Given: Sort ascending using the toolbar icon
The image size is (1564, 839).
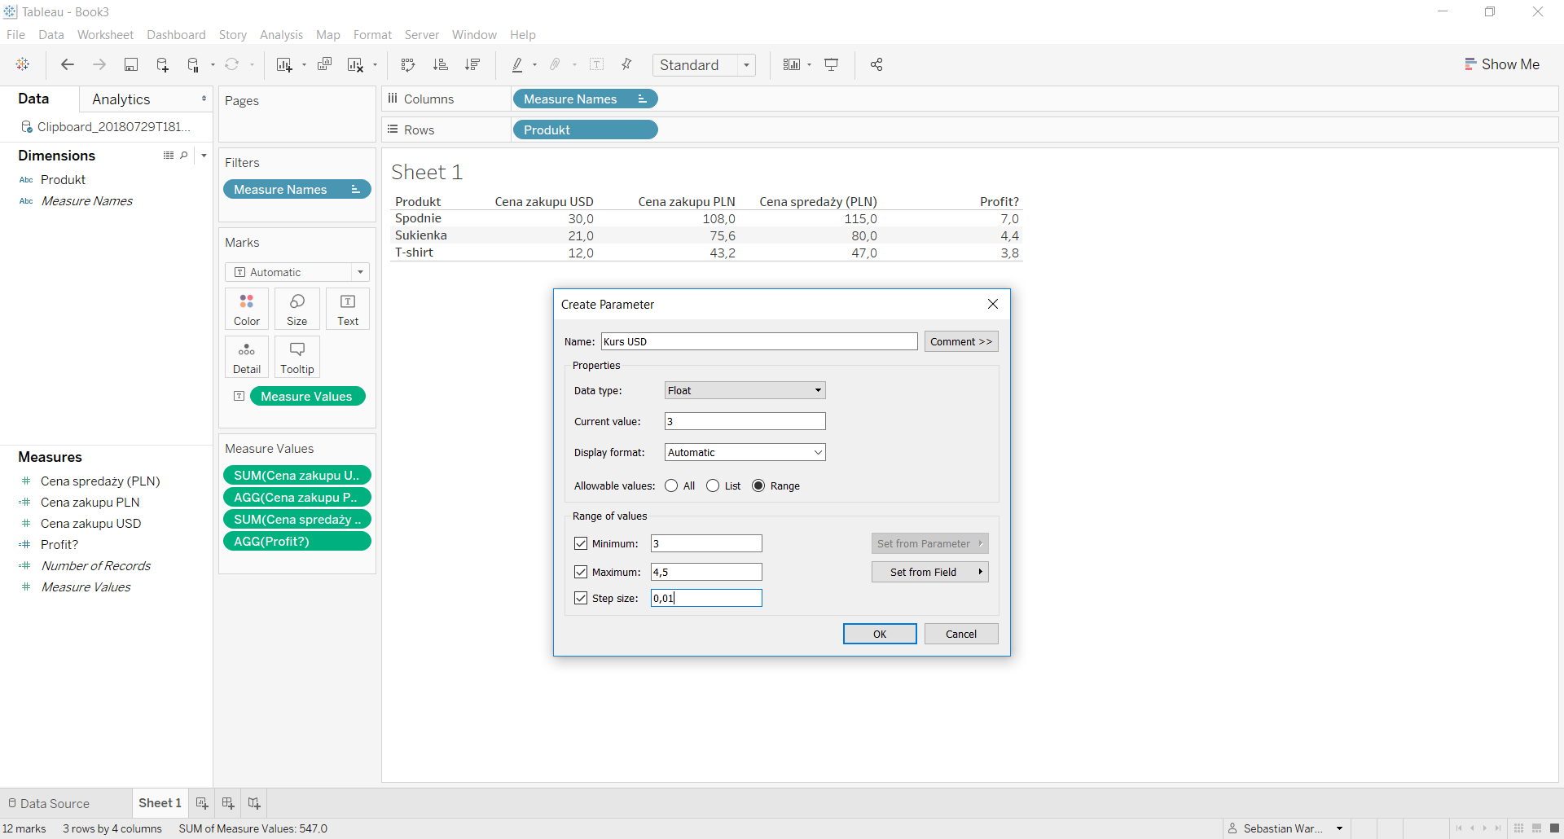Looking at the screenshot, I should (441, 65).
